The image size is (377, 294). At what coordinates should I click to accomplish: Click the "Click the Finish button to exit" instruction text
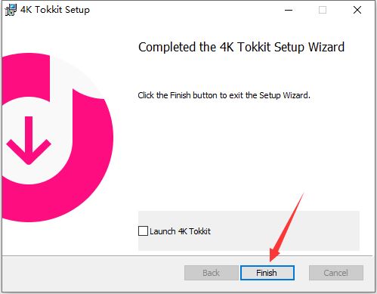coord(224,95)
